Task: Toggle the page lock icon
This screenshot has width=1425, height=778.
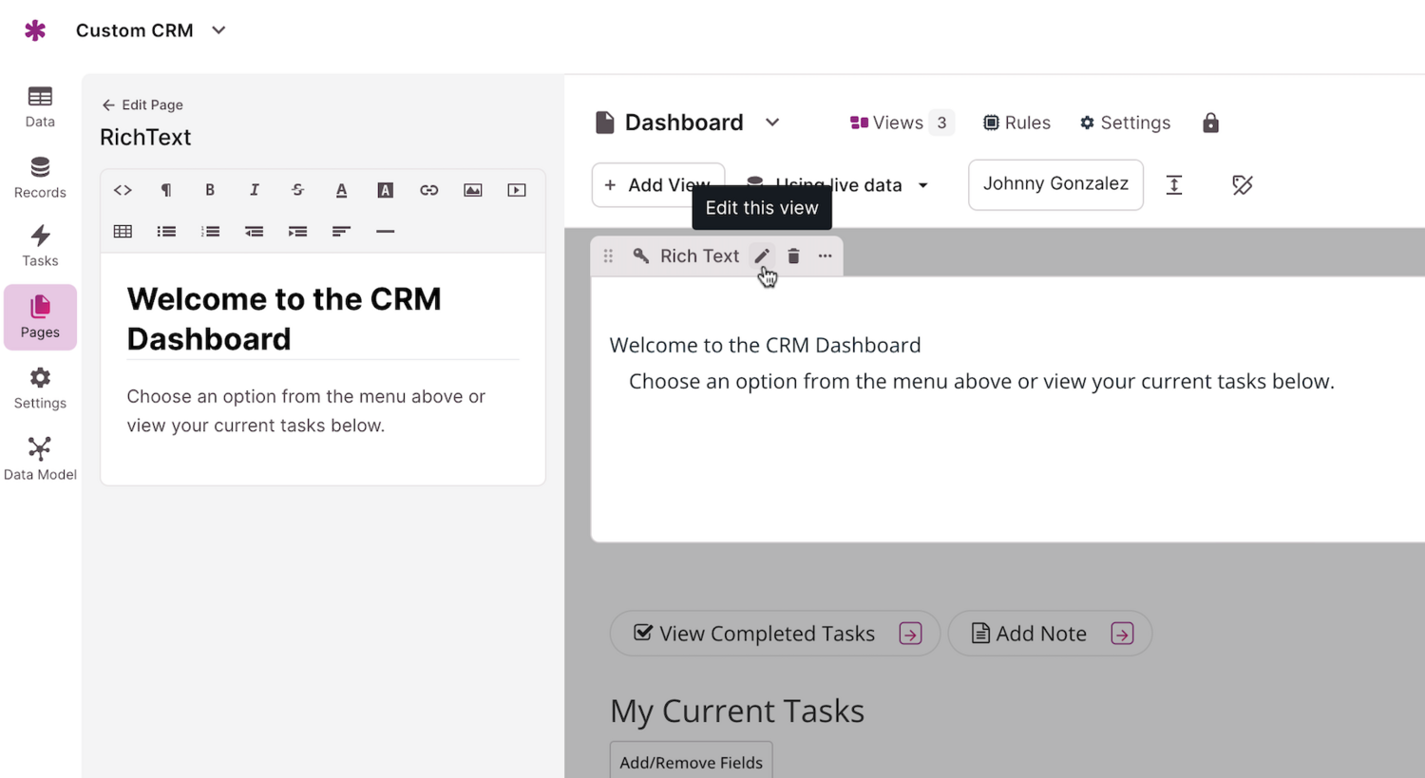Action: [1210, 123]
